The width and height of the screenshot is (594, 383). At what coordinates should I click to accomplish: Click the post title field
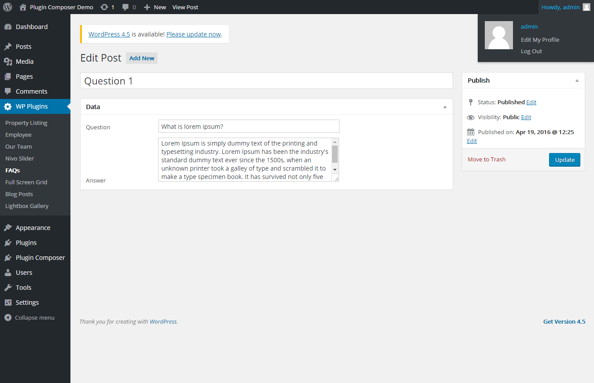[266, 80]
